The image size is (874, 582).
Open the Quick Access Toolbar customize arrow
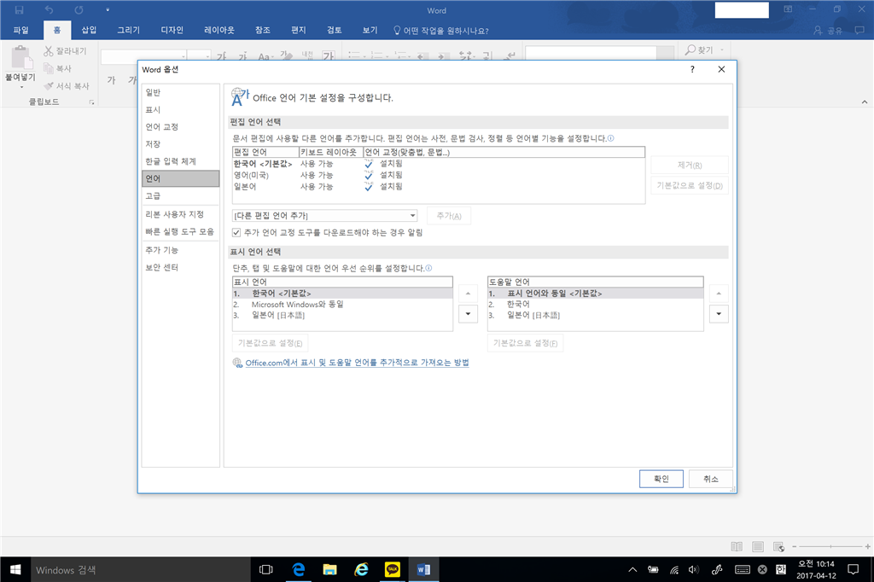click(108, 10)
